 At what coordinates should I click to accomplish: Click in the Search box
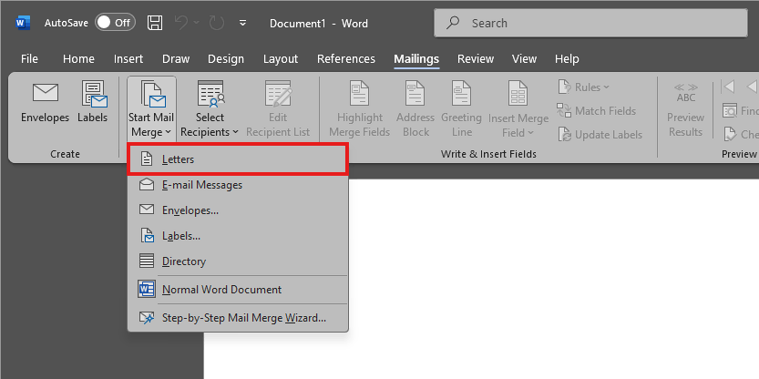point(592,23)
